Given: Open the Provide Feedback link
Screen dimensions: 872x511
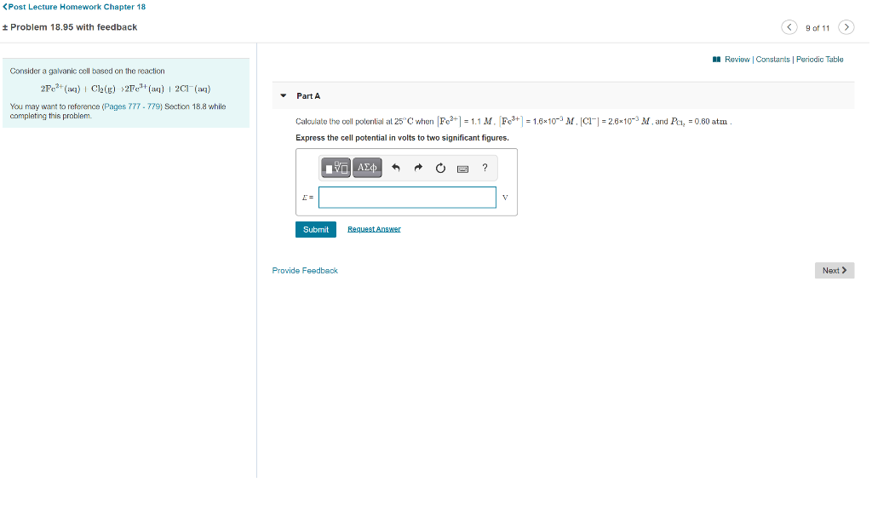Looking at the screenshot, I should pyautogui.click(x=305, y=270).
